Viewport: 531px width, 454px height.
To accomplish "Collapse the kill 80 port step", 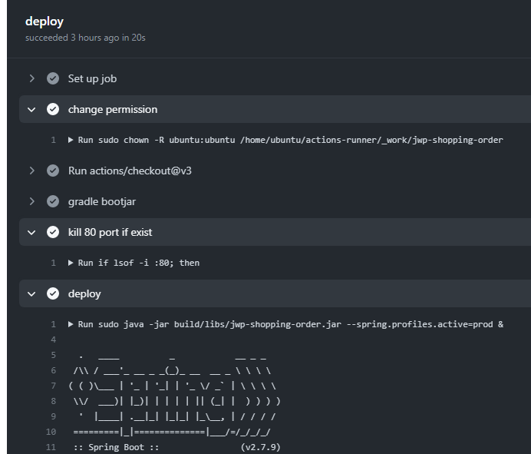I will tap(31, 232).
